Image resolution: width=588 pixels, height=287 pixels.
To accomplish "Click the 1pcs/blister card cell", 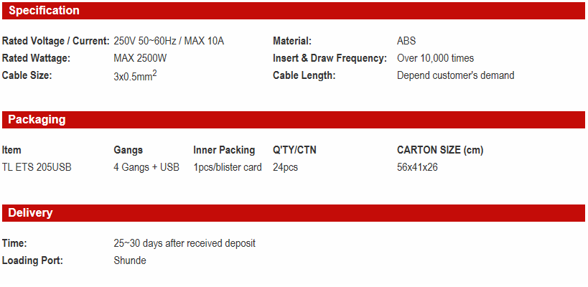I will pos(228,167).
